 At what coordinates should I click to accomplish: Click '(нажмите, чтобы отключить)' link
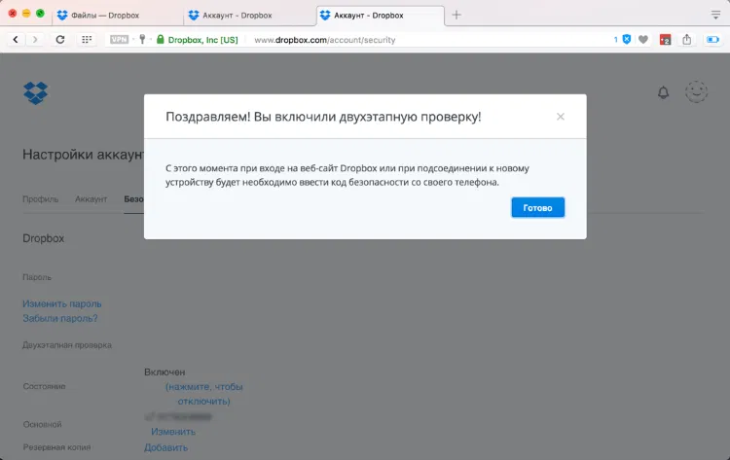point(204,394)
